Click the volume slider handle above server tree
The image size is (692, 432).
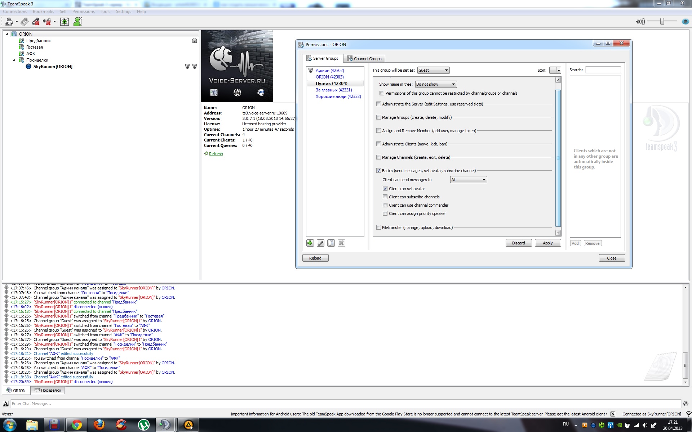[x=662, y=22]
